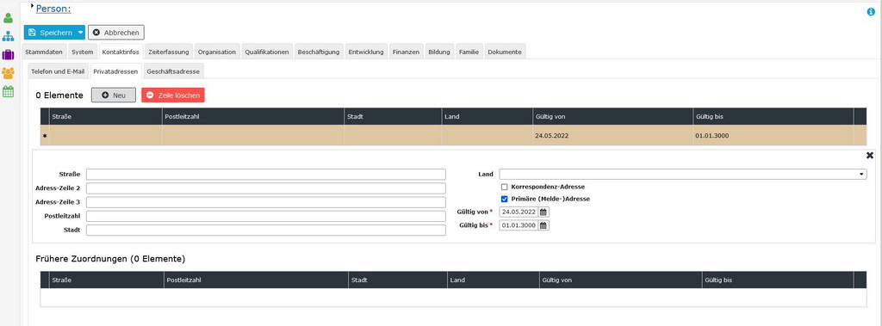
Task: Select the Kontaktinfos tab
Action: tap(121, 52)
